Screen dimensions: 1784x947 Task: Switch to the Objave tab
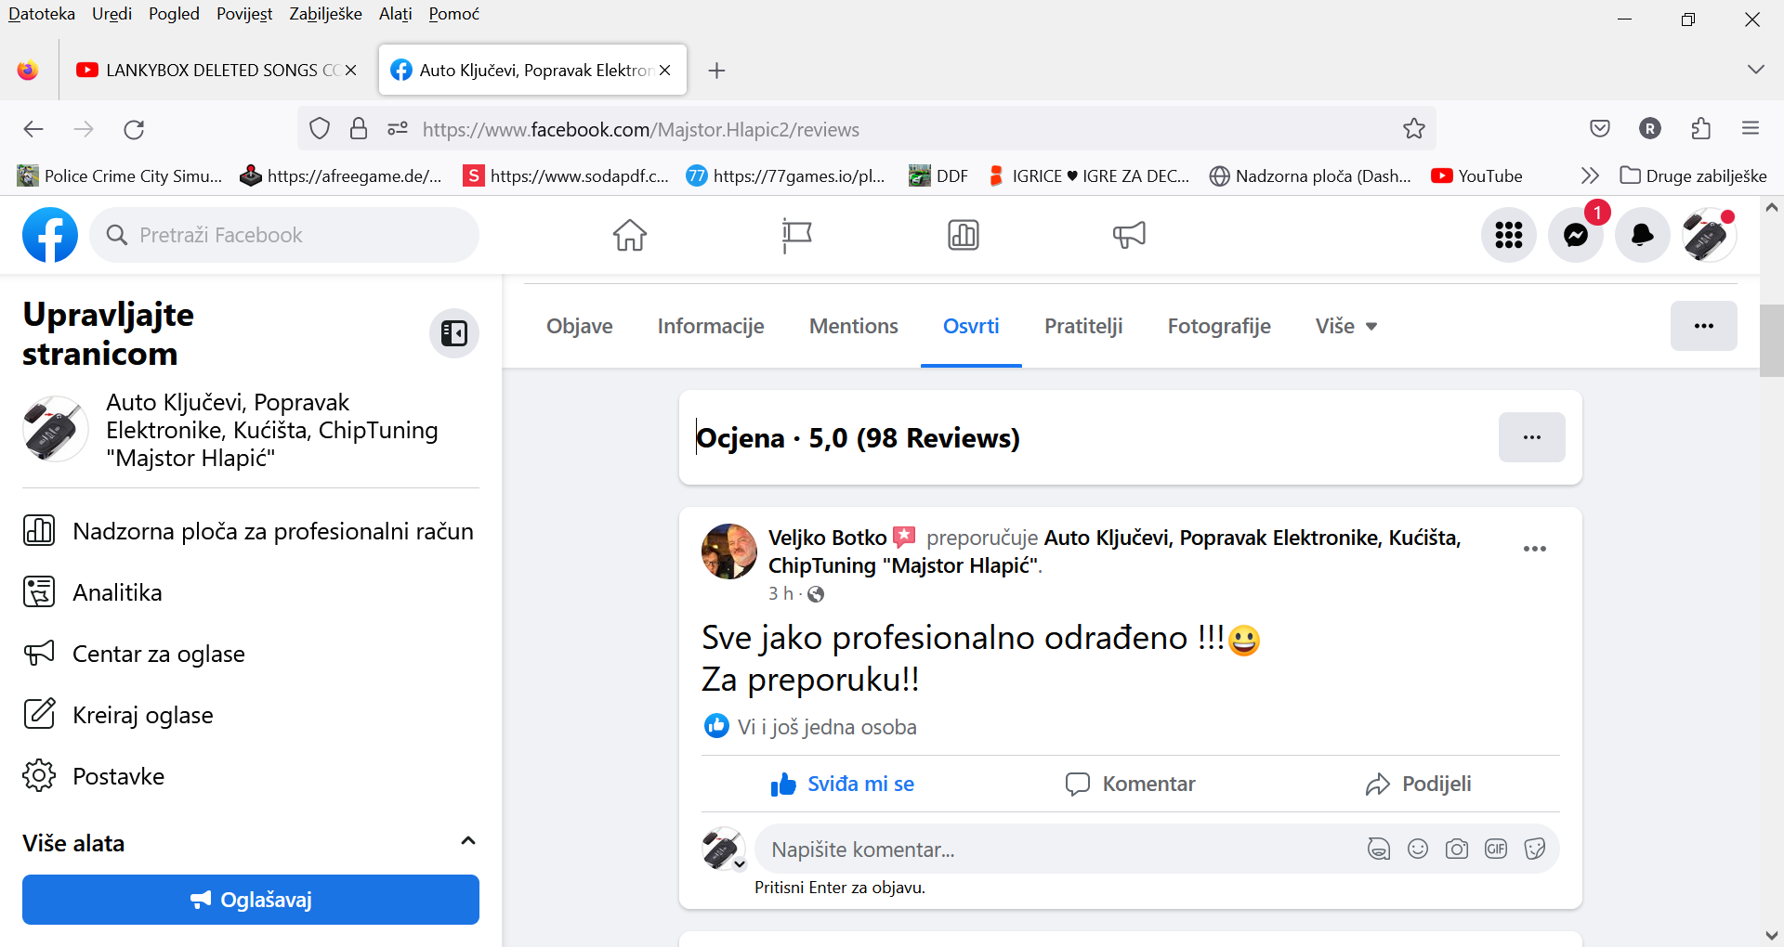pyautogui.click(x=580, y=326)
